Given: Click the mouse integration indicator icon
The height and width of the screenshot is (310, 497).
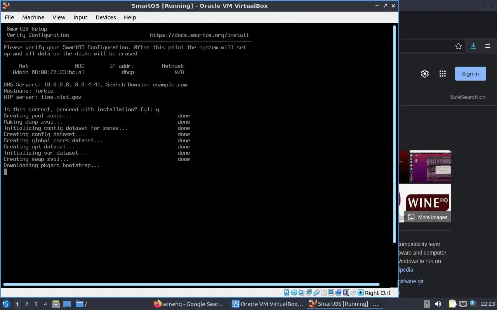Looking at the screenshot, I should coord(353,293).
